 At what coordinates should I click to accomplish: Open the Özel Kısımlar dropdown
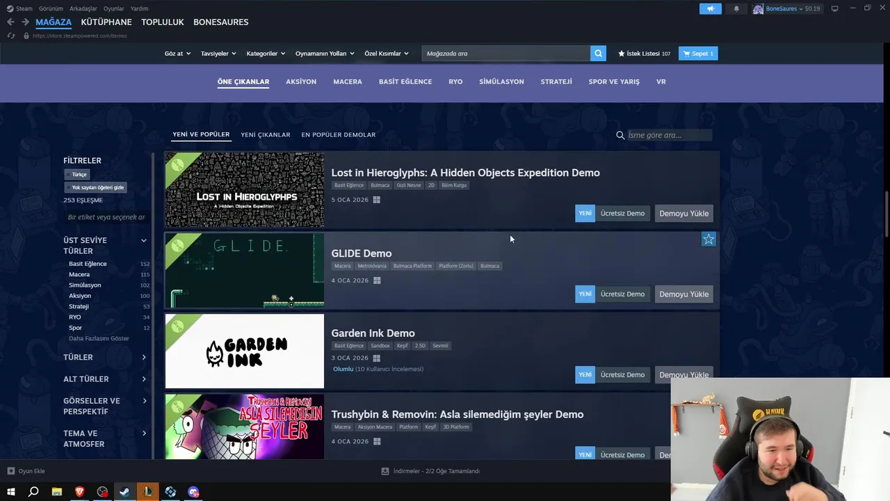[x=387, y=54]
